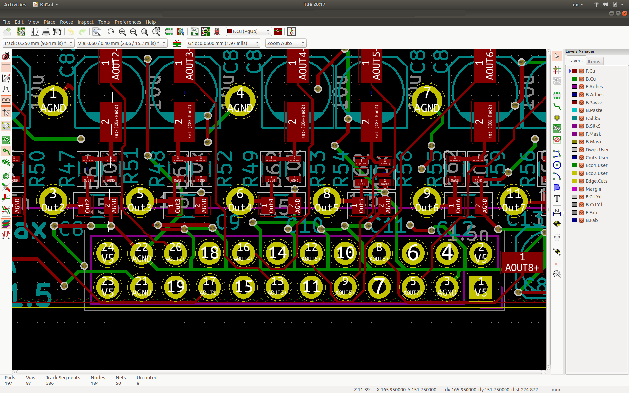Screen dimensions: 629x393
Task: Open the Track width dropdown
Action: coord(38,43)
